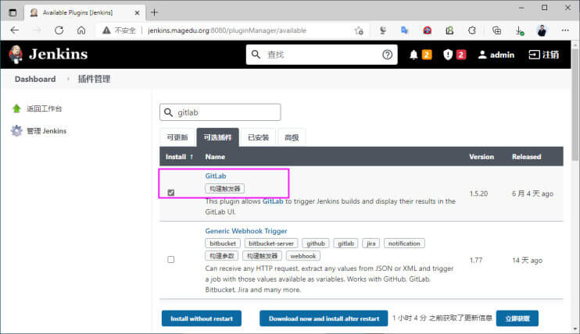Viewport: 580px width, 334px height.
Task: Switch to the 已安装 tab
Action: (x=258, y=137)
